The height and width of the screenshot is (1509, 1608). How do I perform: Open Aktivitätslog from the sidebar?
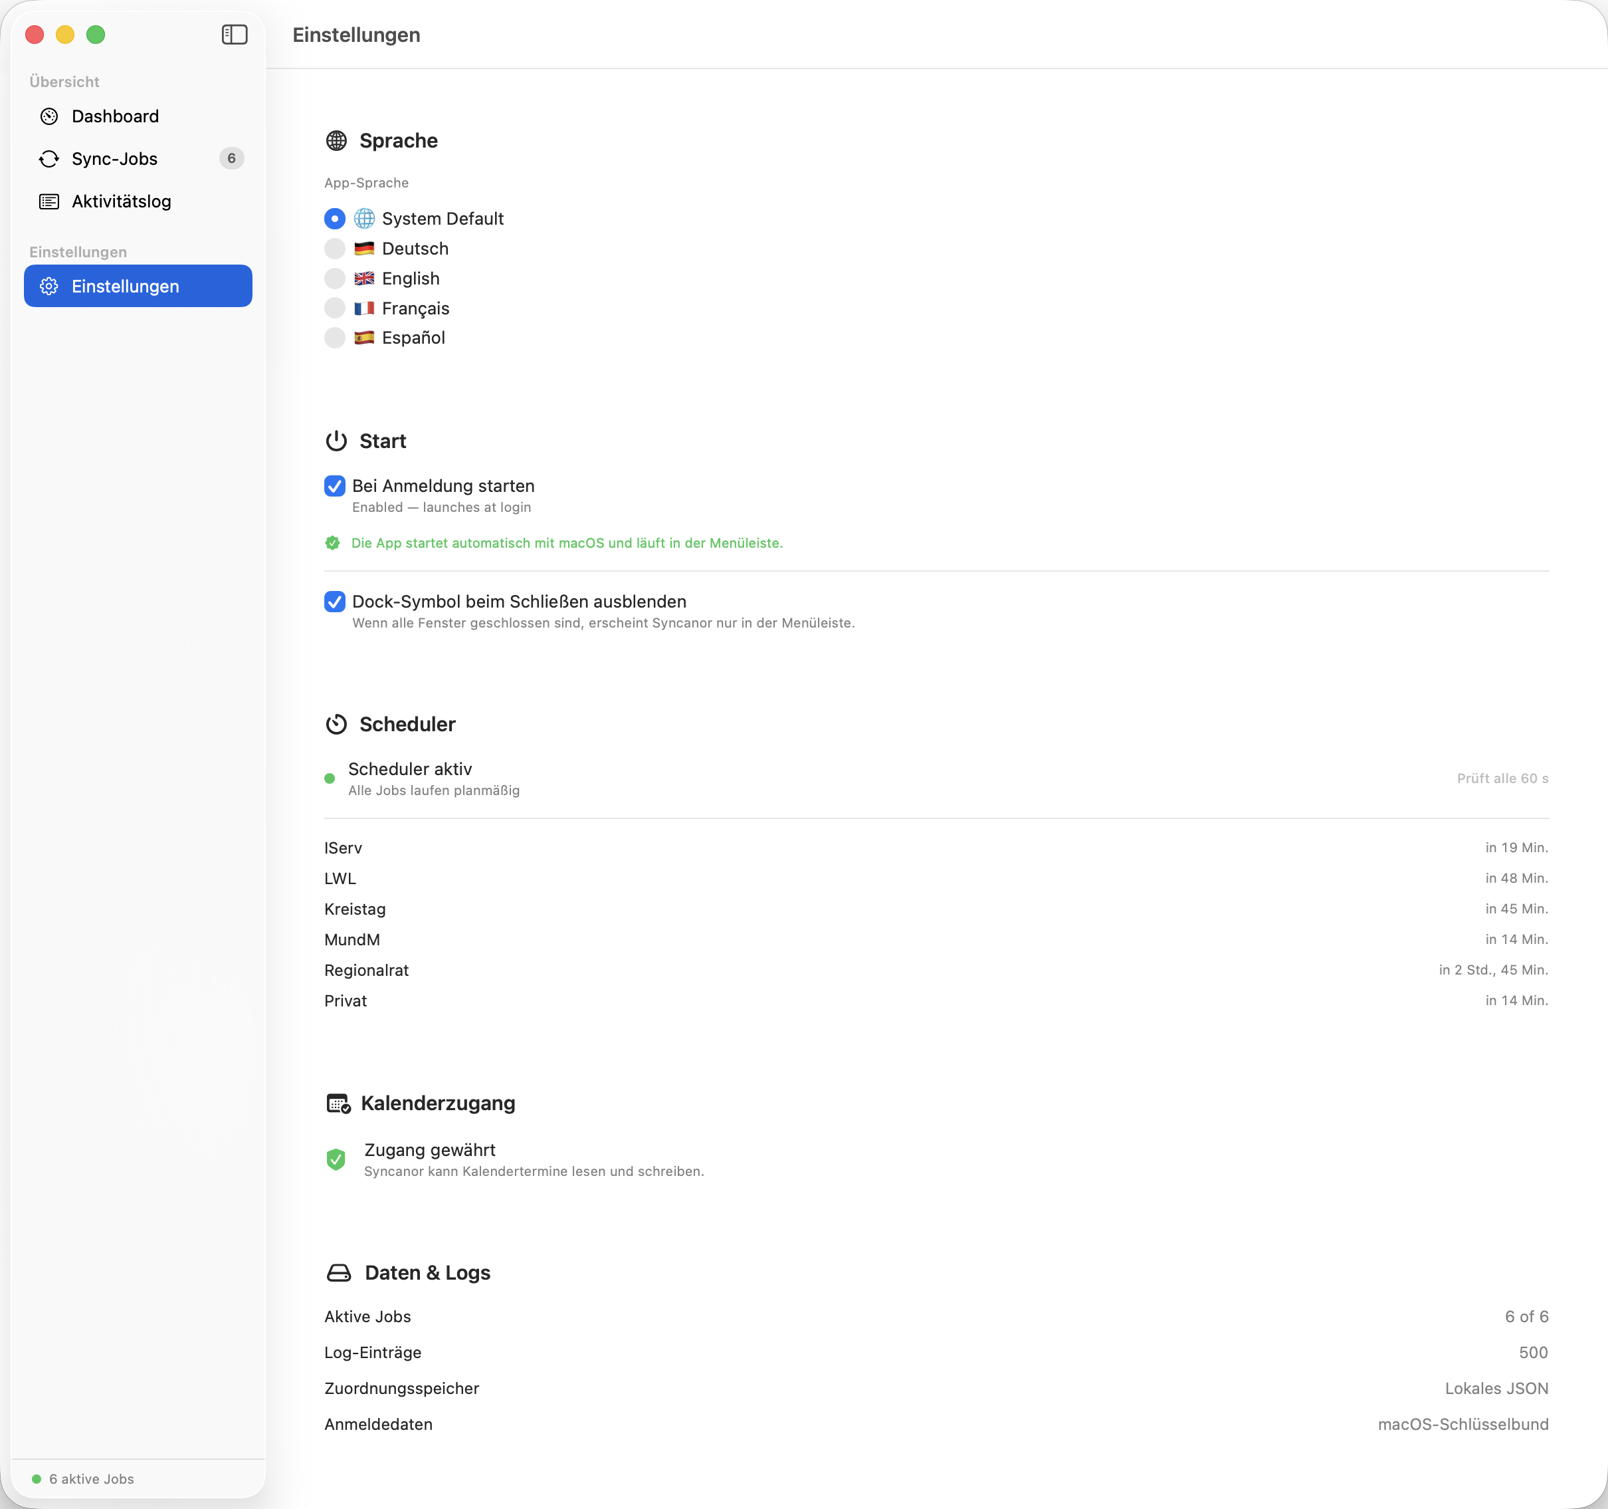click(122, 201)
